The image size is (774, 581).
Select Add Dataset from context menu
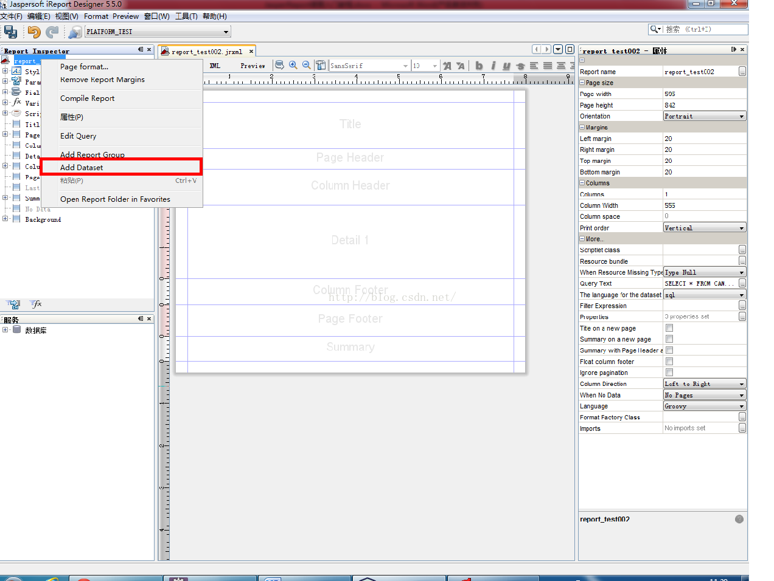(121, 167)
